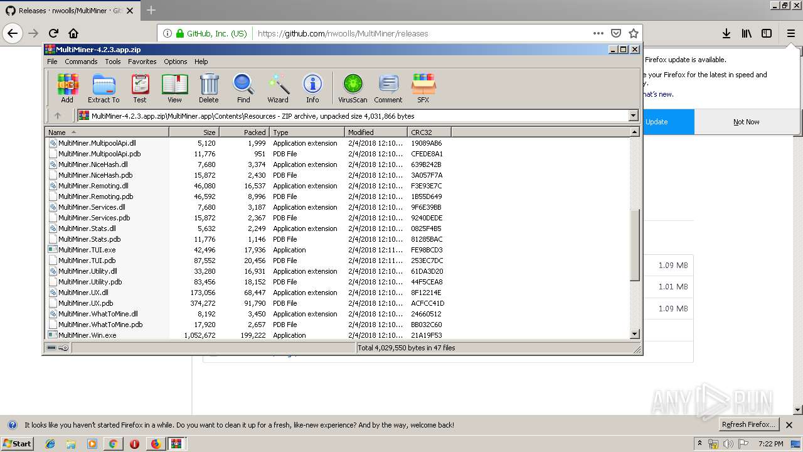
Task: Open Firefox page actions ellipsis menu
Action: 598,33
